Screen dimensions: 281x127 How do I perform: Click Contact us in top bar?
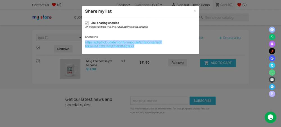tap(40, 5)
